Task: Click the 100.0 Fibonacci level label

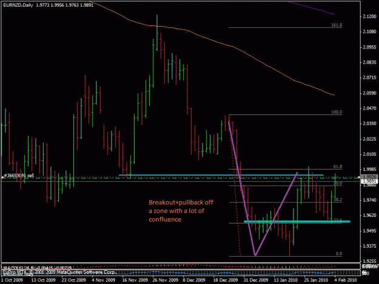Action: click(337, 112)
